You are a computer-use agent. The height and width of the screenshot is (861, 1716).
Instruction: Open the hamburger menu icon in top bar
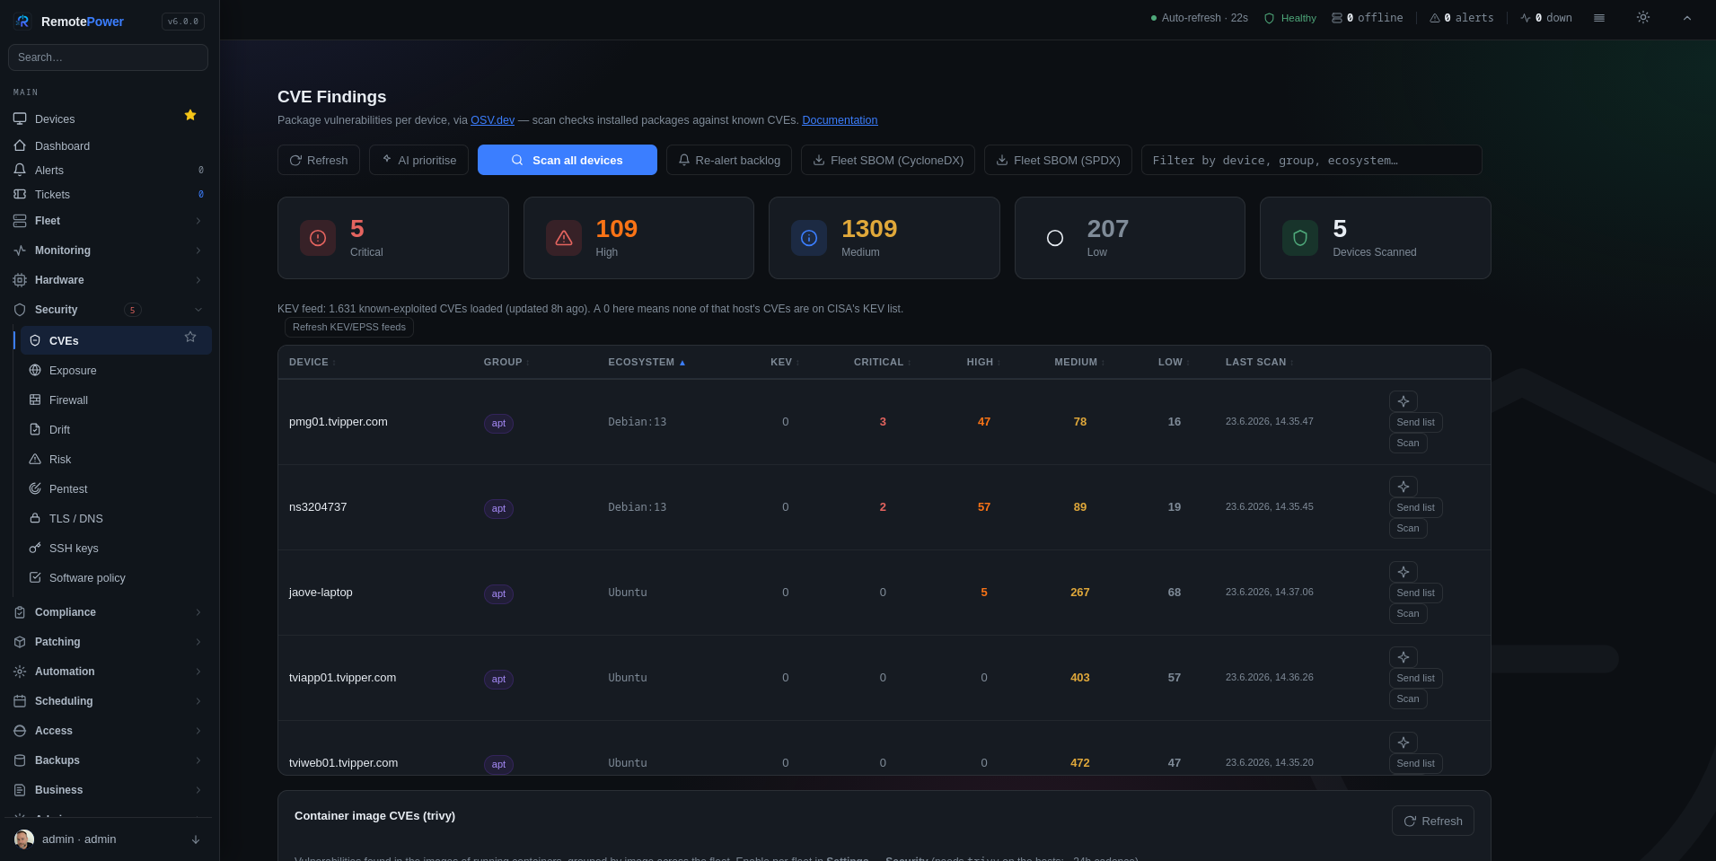pyautogui.click(x=1599, y=18)
